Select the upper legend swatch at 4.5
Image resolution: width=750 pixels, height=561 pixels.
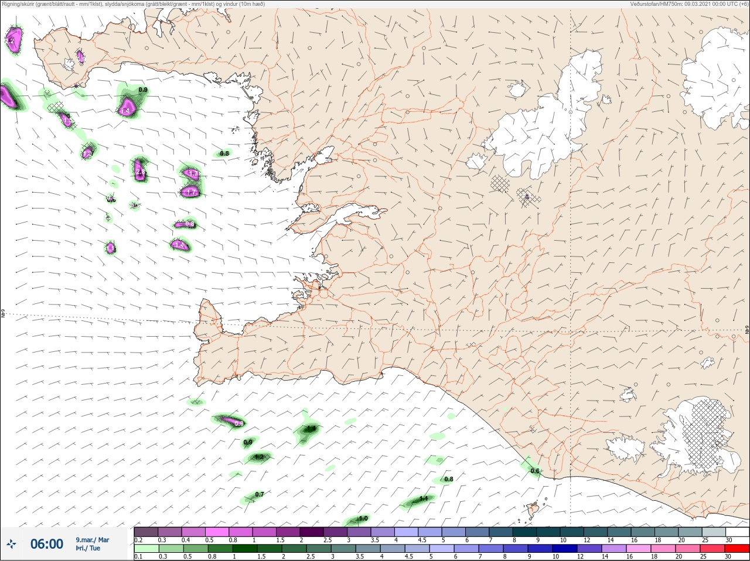pyautogui.click(x=430, y=532)
